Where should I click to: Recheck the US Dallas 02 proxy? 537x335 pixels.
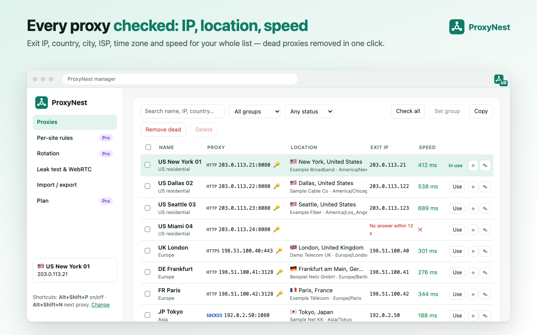click(473, 187)
